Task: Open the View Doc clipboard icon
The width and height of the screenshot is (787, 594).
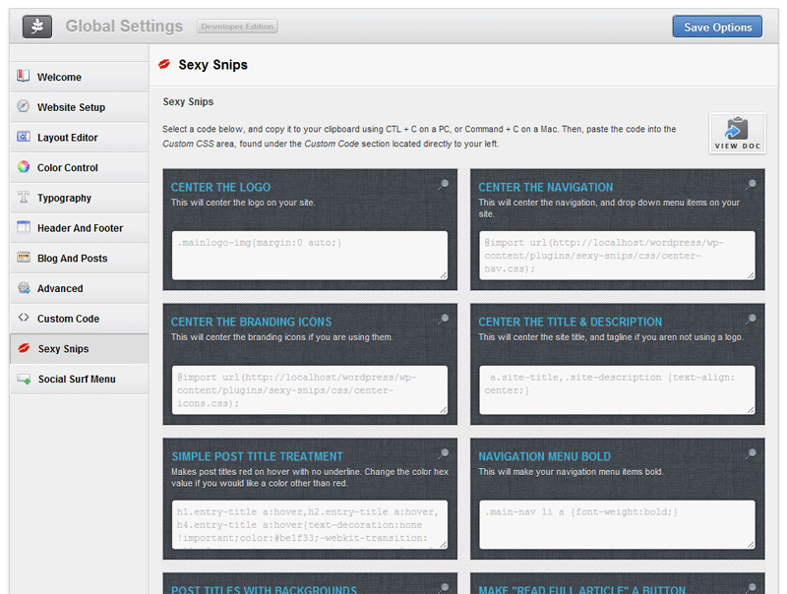Action: coord(737,133)
